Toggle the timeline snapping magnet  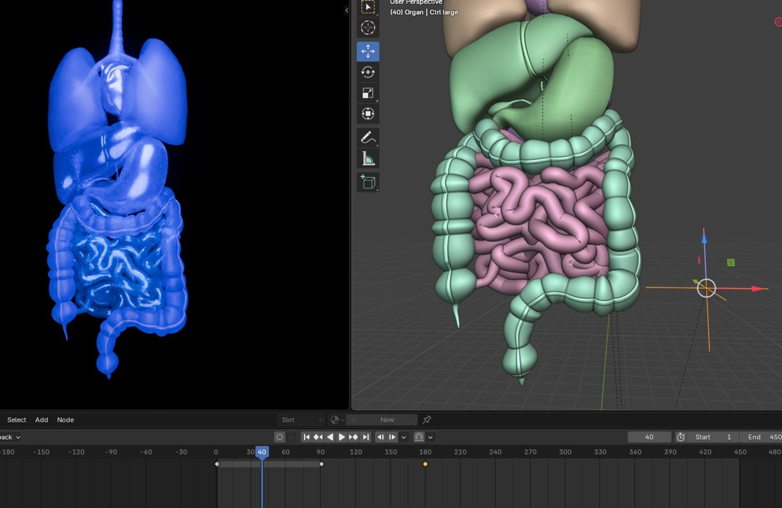coord(419,437)
